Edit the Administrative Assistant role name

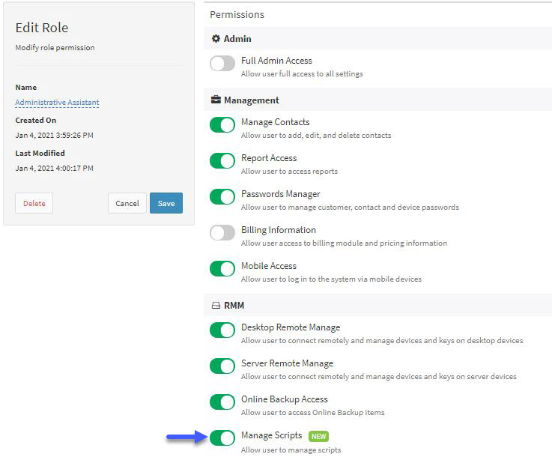pos(57,102)
